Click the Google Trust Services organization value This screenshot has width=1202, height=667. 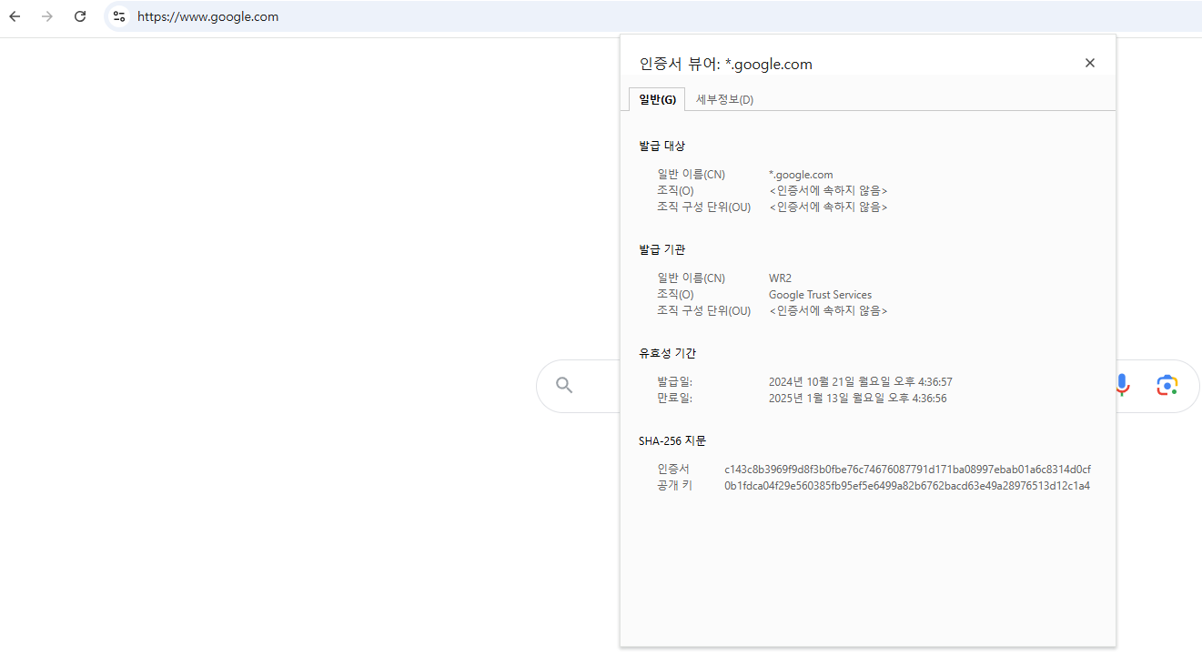[820, 295]
